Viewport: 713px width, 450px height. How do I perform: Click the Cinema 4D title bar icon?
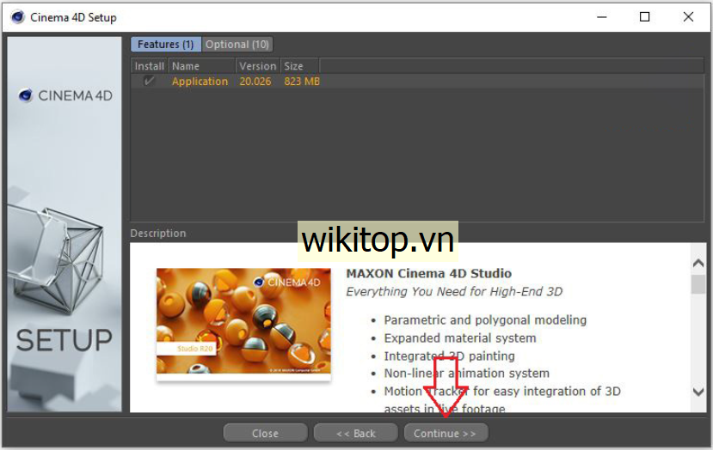point(17,17)
